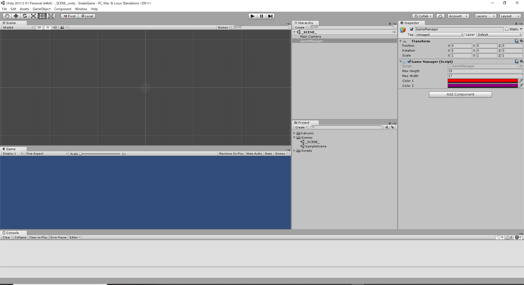Open the cloud services icon

click(x=440, y=16)
